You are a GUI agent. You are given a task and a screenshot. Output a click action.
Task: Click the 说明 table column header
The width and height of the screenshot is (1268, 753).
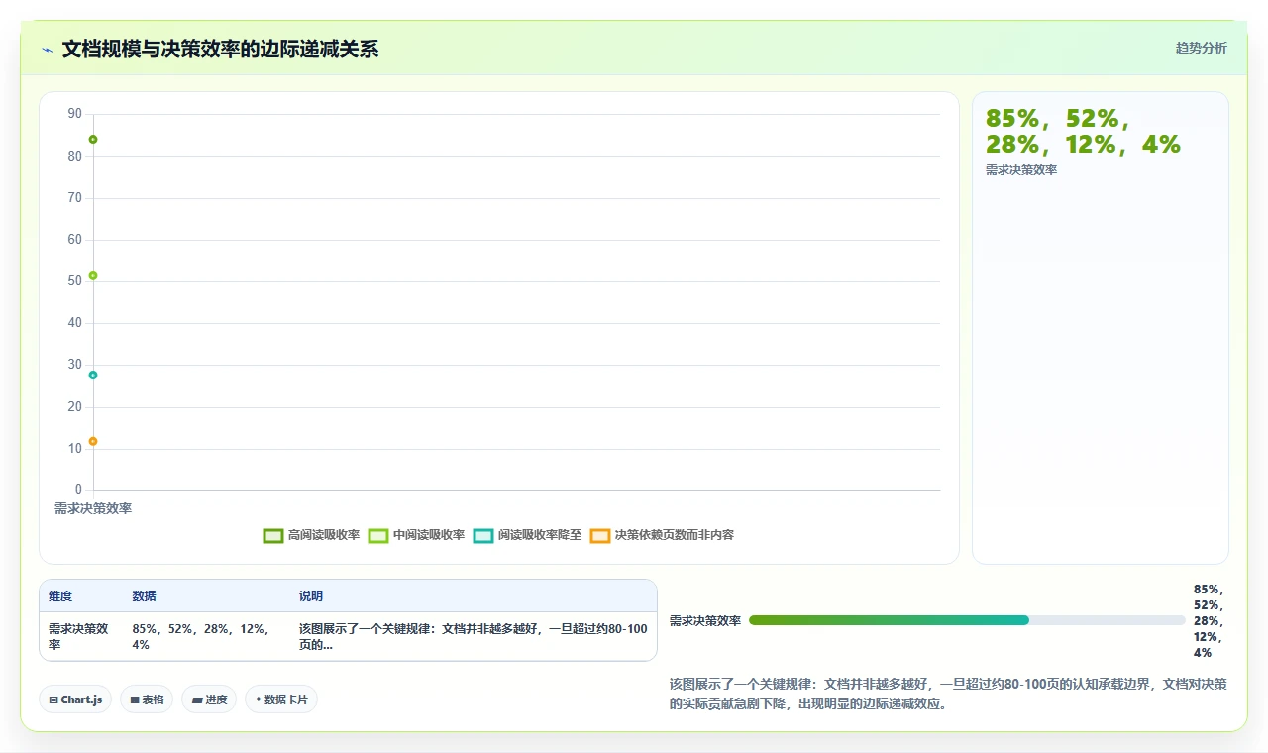tap(311, 596)
